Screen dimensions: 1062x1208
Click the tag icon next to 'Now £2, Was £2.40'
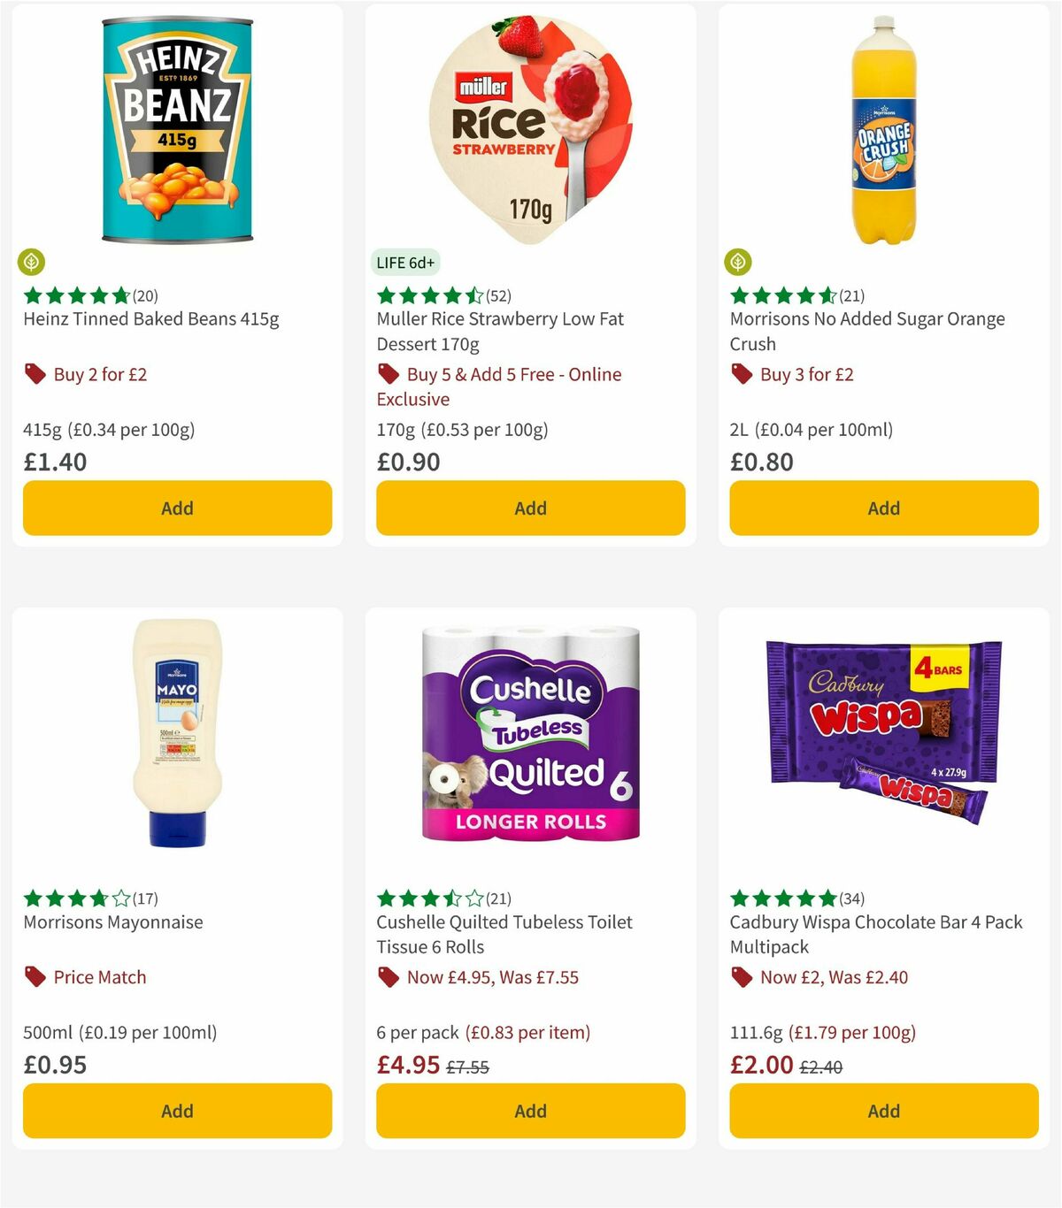click(743, 977)
